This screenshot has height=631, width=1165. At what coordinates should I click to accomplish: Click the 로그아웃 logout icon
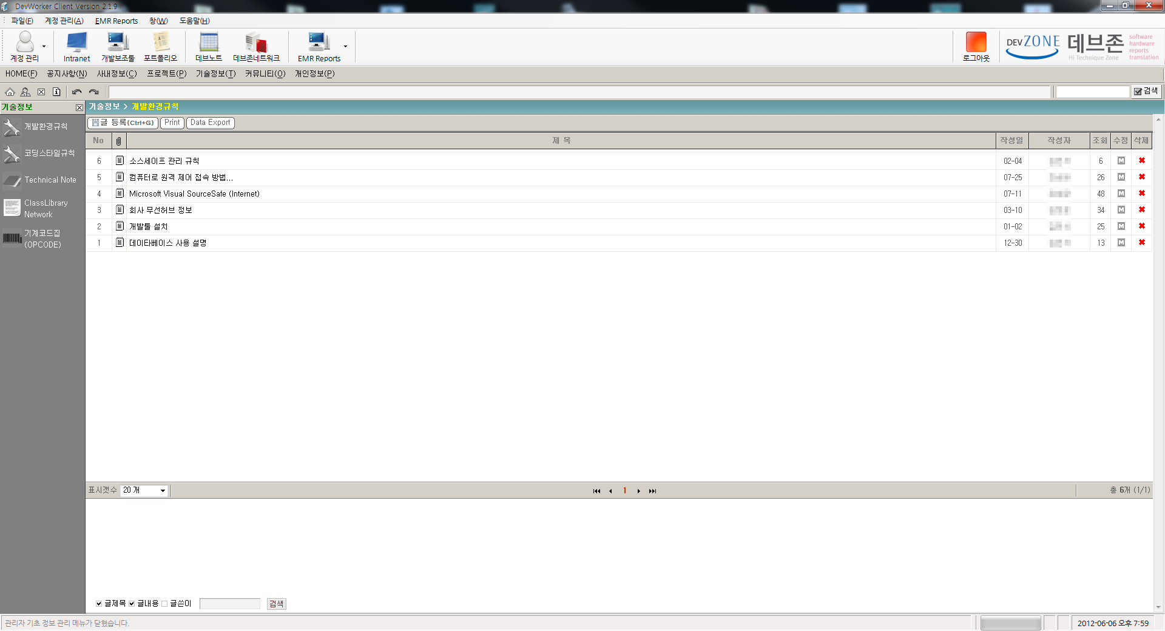coord(976,46)
